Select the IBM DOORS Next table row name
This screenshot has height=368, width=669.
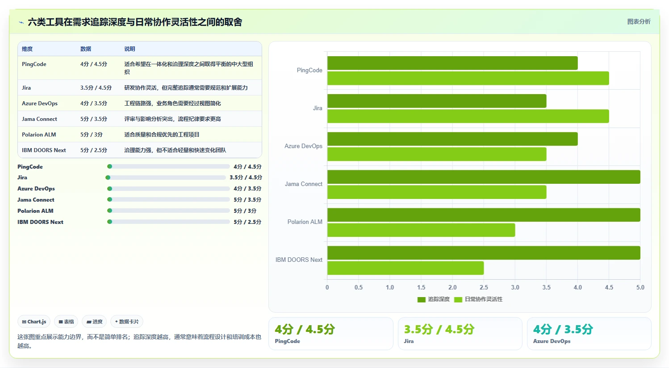click(x=44, y=150)
